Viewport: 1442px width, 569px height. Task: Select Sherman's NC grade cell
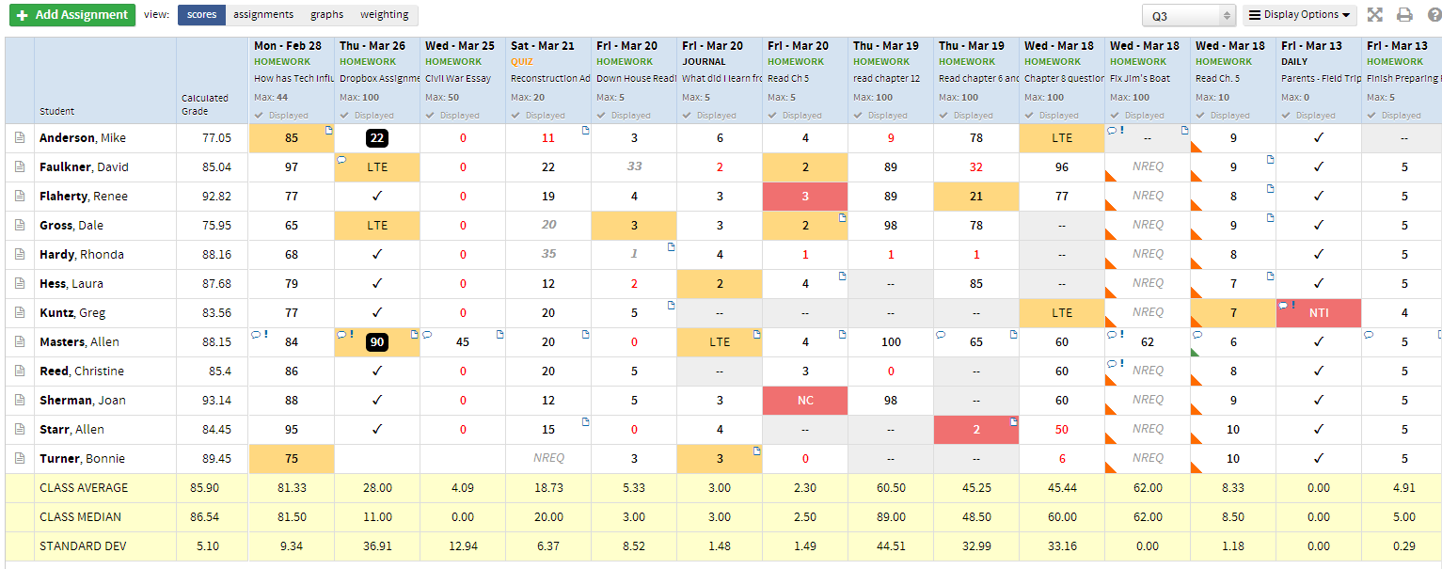click(x=805, y=401)
